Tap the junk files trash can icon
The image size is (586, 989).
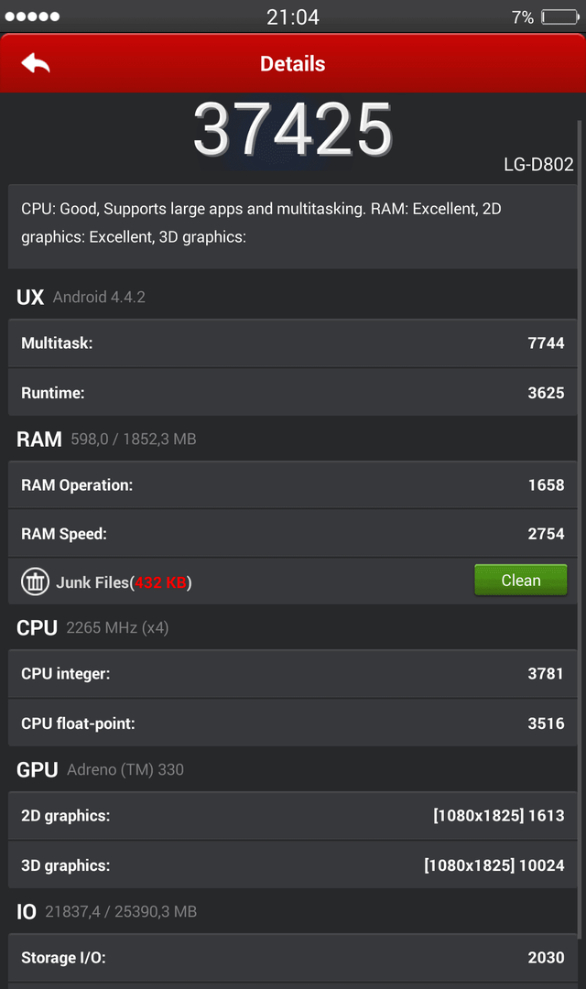[x=36, y=581]
